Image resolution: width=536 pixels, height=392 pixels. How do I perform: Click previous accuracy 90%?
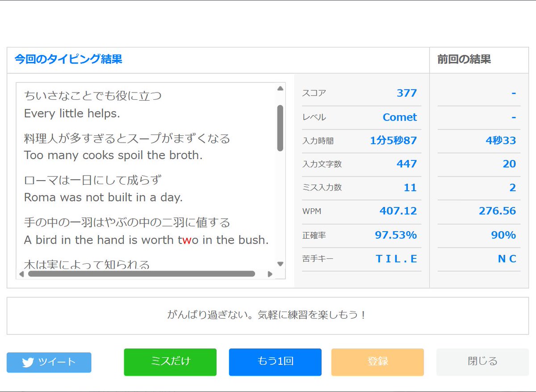pos(503,235)
